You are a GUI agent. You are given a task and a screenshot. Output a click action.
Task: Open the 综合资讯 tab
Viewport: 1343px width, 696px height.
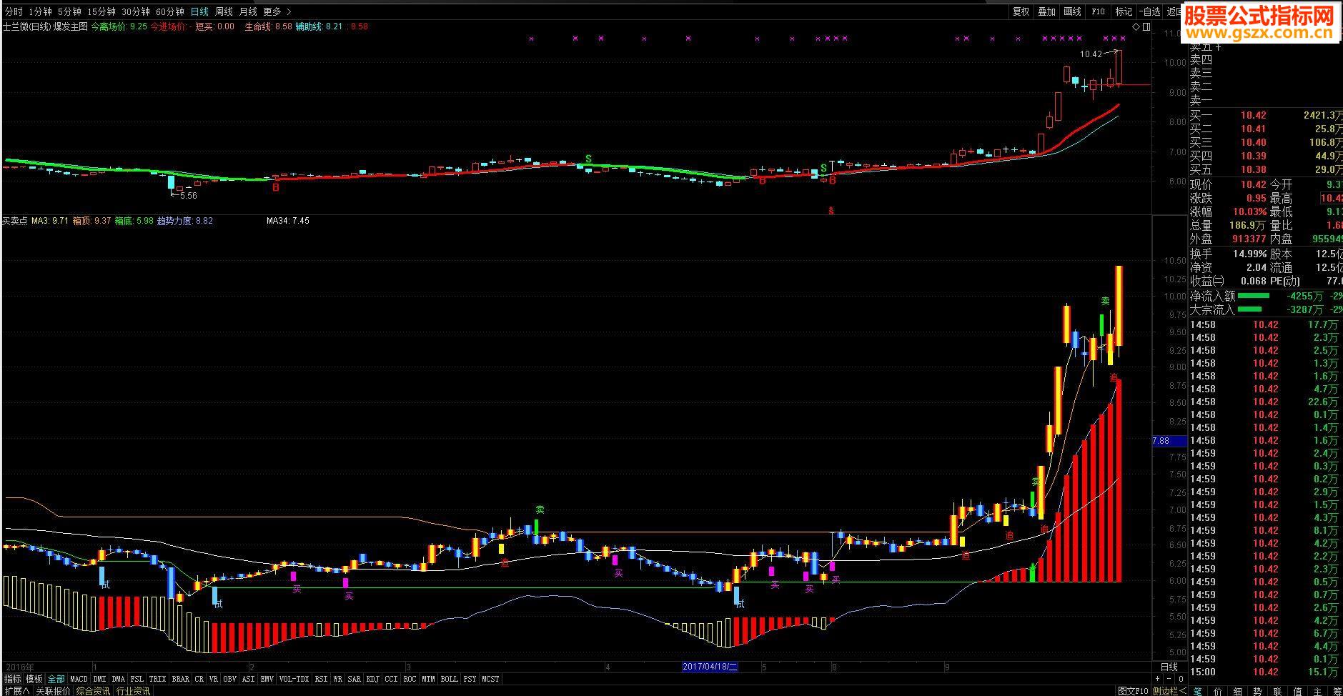click(93, 691)
